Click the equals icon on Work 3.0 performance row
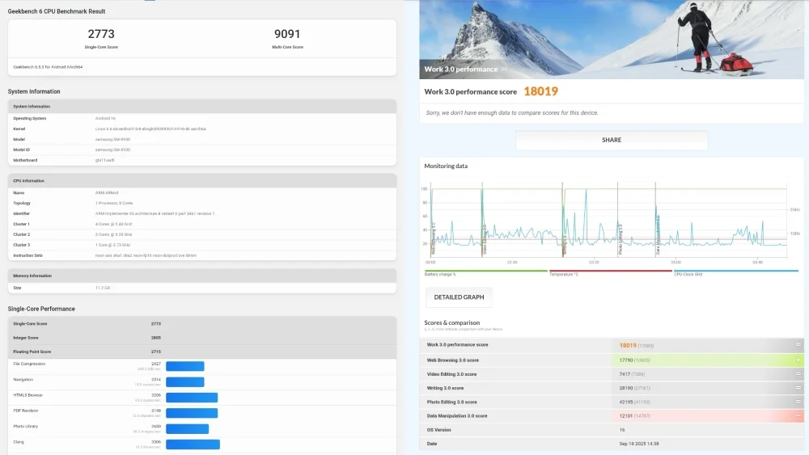This screenshot has height=455, width=809. click(x=798, y=345)
